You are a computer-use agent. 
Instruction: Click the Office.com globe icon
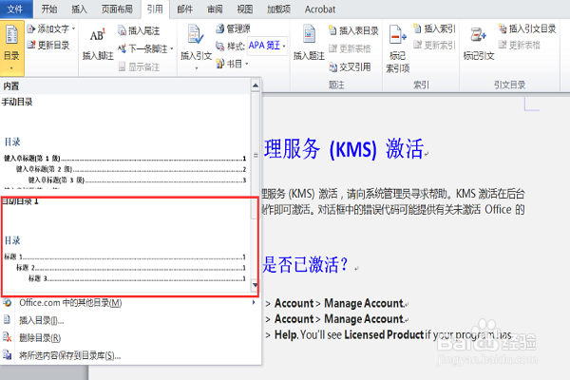(8, 302)
